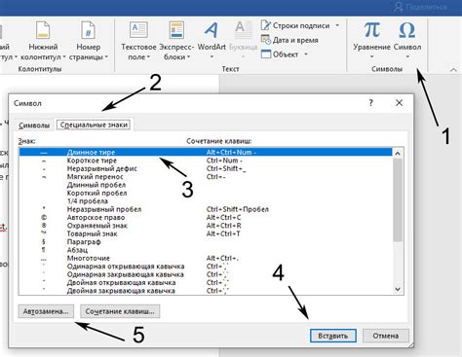Expand the Объект dropdown arrow
Image resolution: width=462 pixels, height=357 pixels.
click(306, 54)
